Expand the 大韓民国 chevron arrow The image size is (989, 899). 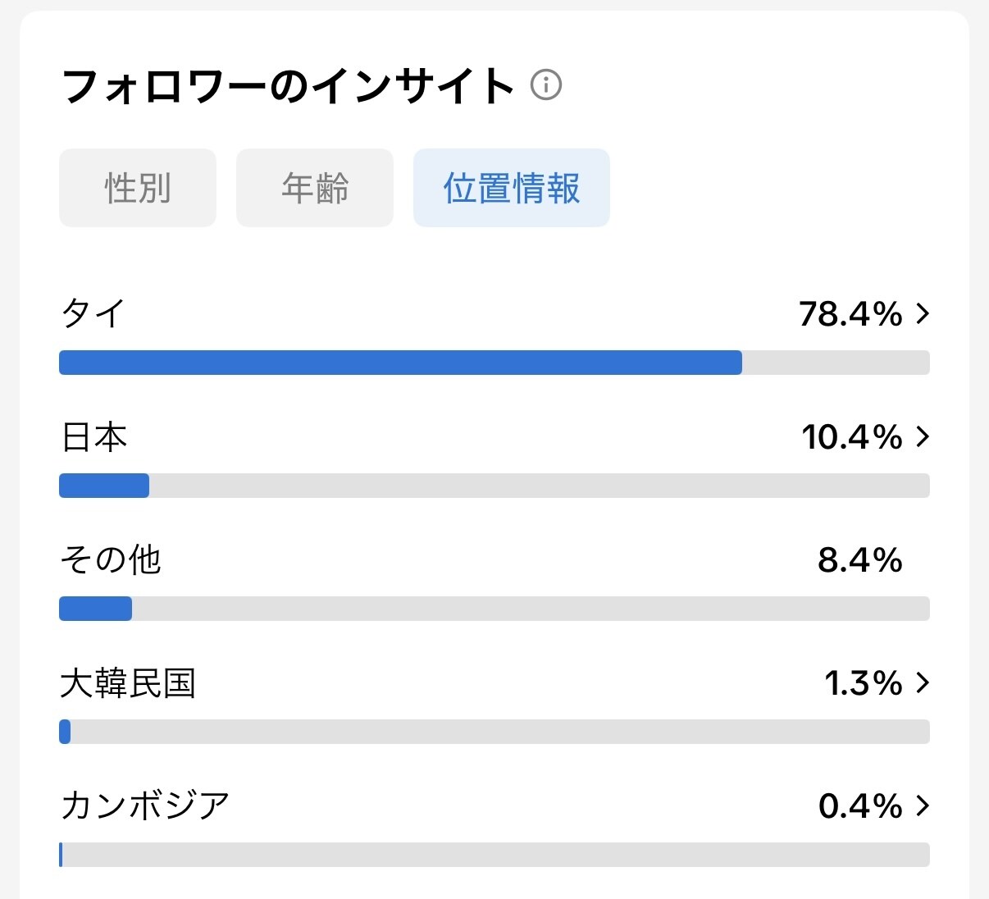[x=923, y=682]
